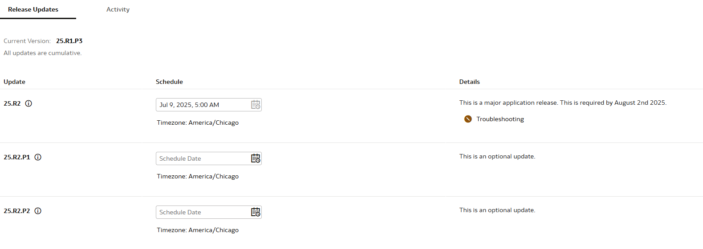Open calendar picker for 25.R2.P1 schedule
This screenshot has height=249, width=703.
click(256, 158)
